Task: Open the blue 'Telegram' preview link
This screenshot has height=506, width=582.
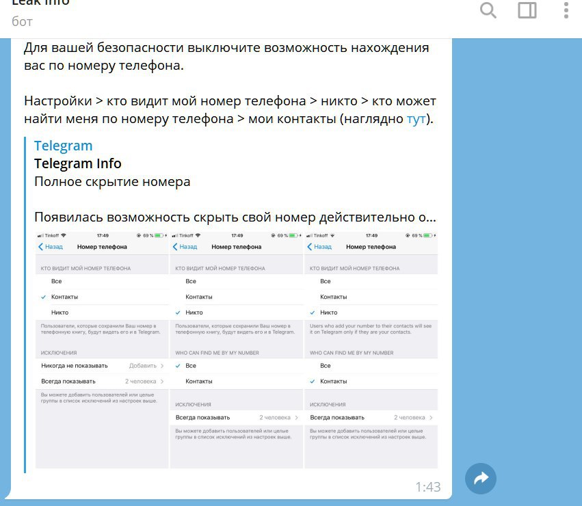Action: coord(63,146)
